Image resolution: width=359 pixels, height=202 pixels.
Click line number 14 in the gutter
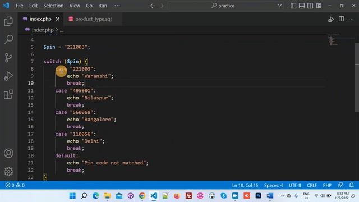[31, 112]
